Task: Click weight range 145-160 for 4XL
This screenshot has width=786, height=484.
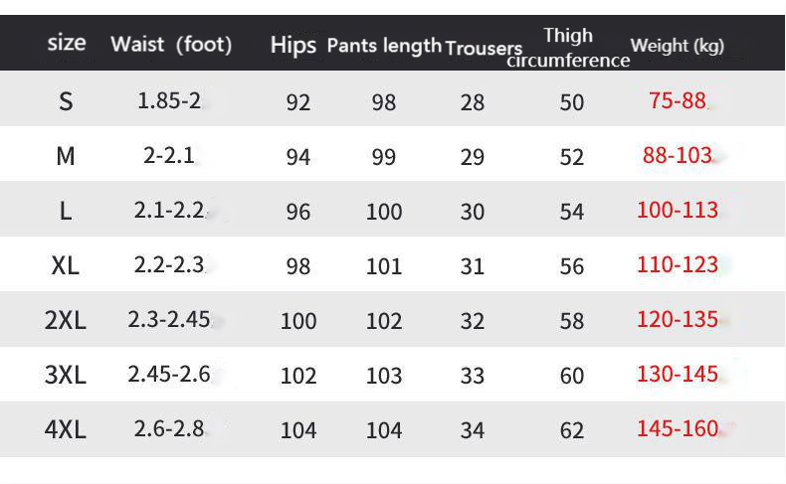Action: point(677,428)
